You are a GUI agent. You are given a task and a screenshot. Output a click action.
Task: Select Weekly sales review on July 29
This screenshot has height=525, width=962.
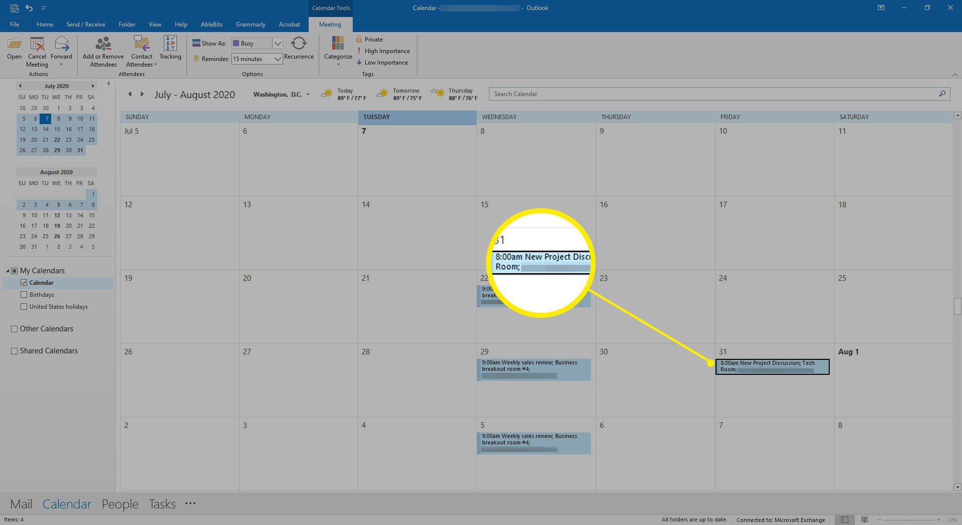534,369
